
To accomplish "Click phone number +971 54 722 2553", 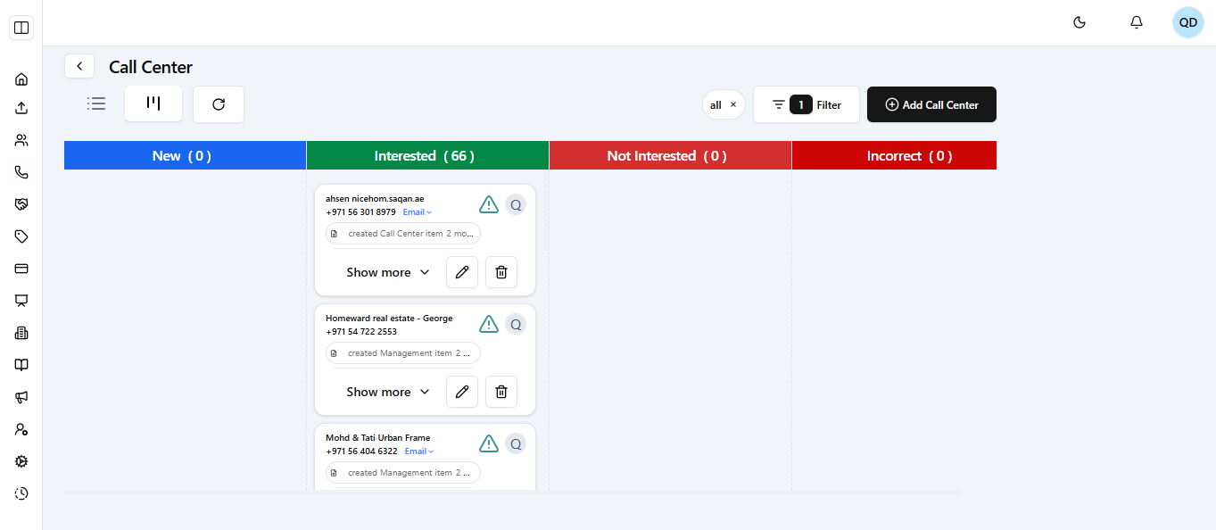I will pyautogui.click(x=361, y=332).
